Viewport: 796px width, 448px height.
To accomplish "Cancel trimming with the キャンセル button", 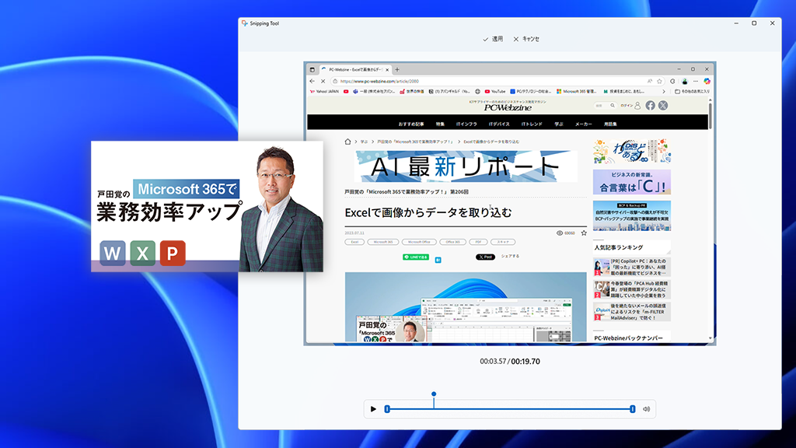I will coord(526,39).
